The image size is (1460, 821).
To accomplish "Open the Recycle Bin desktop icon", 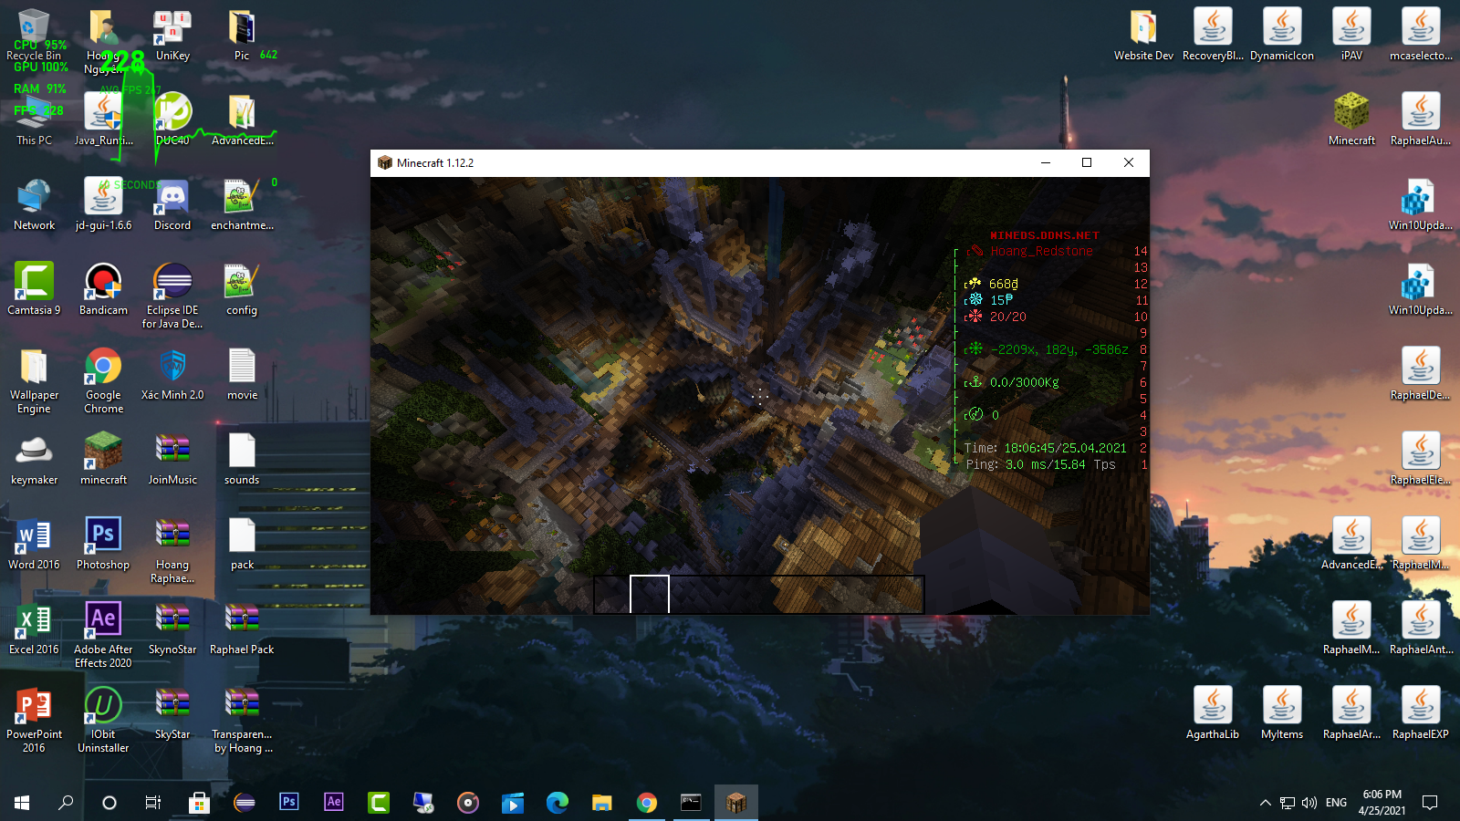I will 34,36.
